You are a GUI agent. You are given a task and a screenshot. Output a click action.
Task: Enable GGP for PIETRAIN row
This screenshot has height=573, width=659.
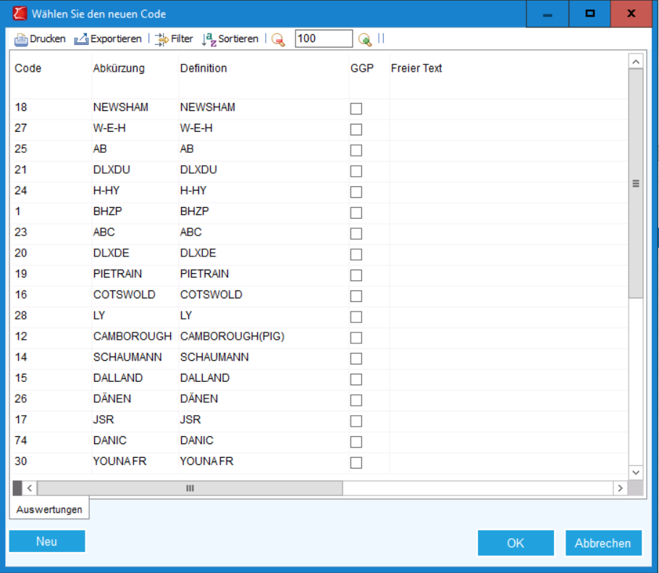(x=356, y=275)
